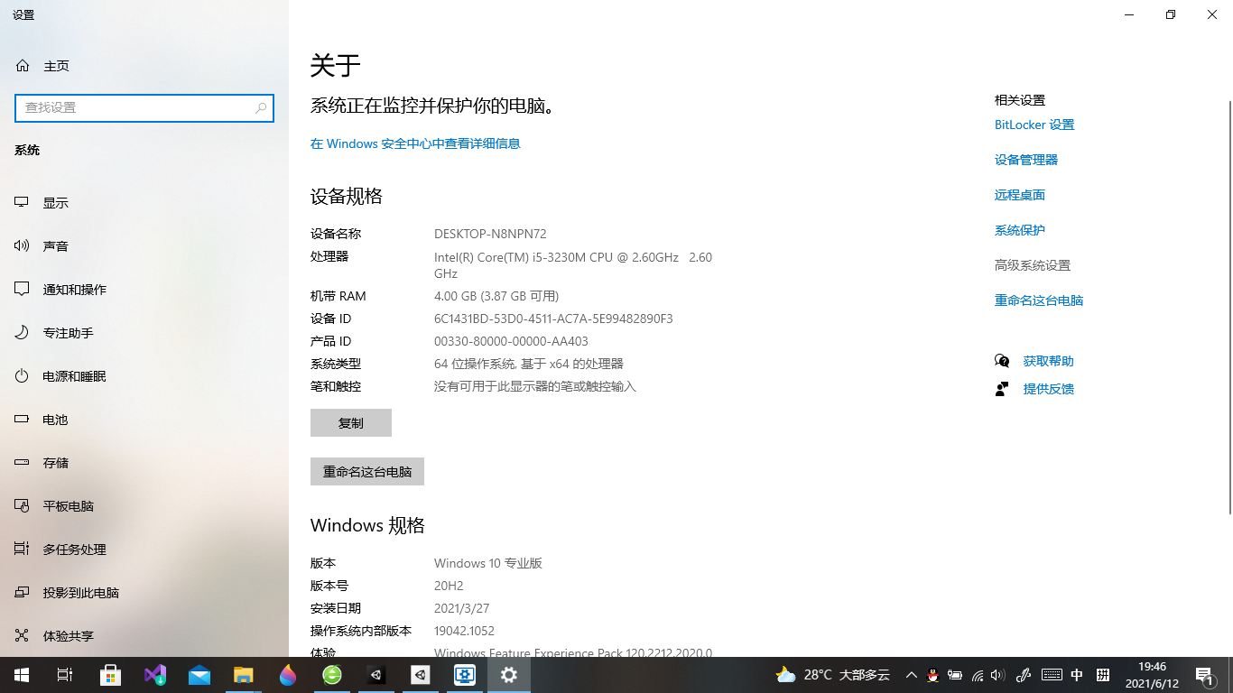Open 设备管理器 (Device Manager) link

coord(1025,160)
